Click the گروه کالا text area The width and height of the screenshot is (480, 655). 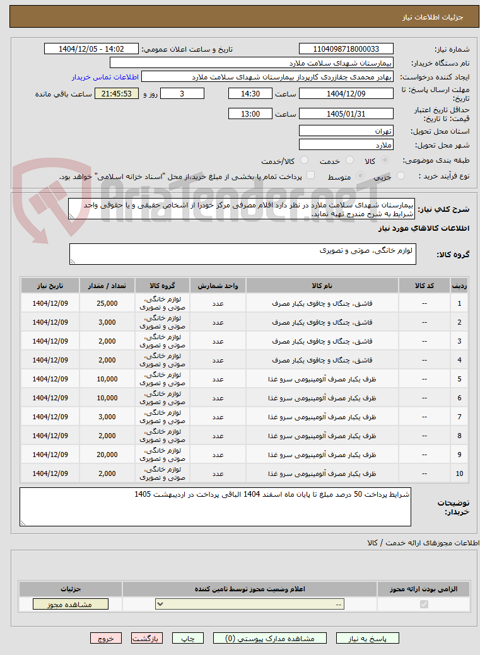pos(242,254)
